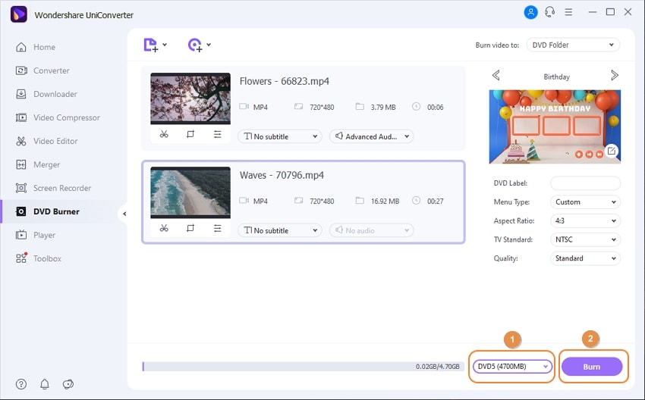Open Video Compressor in the sidebar
645x400 pixels.
point(67,117)
